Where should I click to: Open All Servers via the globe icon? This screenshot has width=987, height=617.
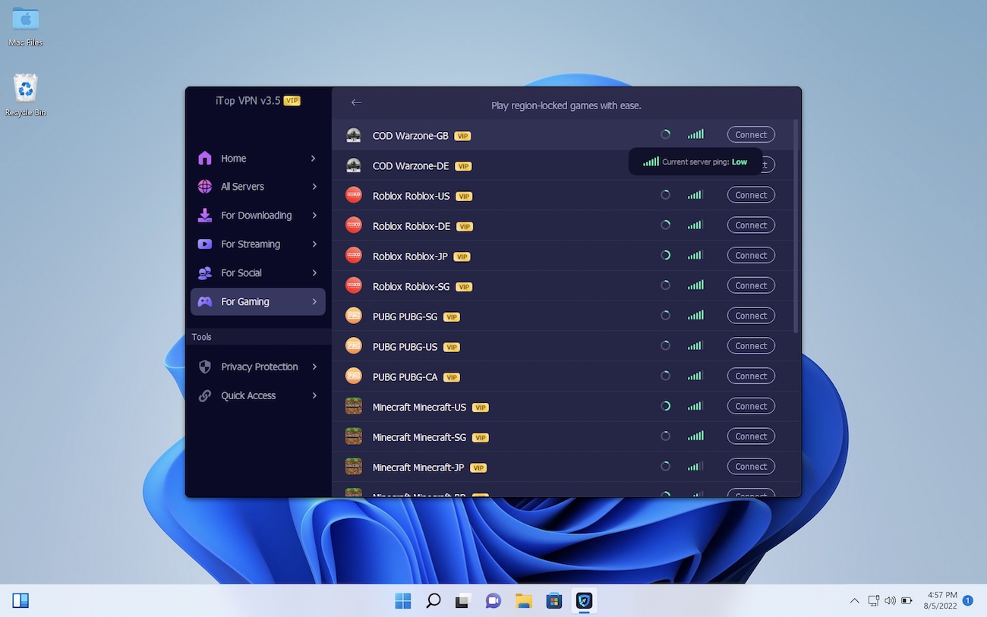click(x=204, y=186)
